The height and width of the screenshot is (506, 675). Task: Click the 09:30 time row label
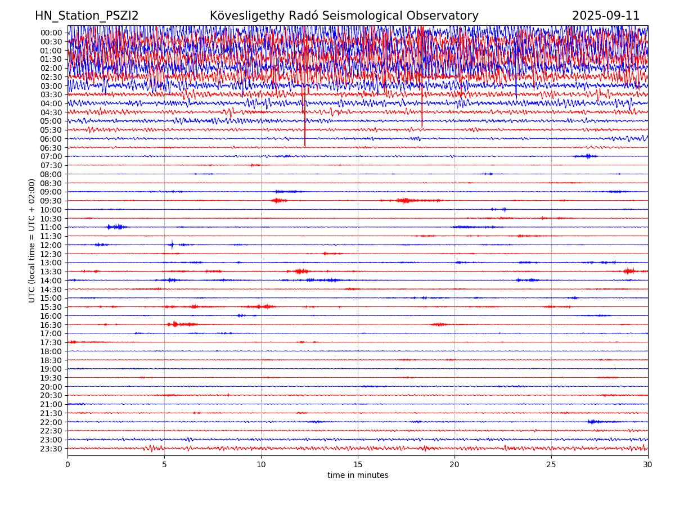(x=51, y=201)
